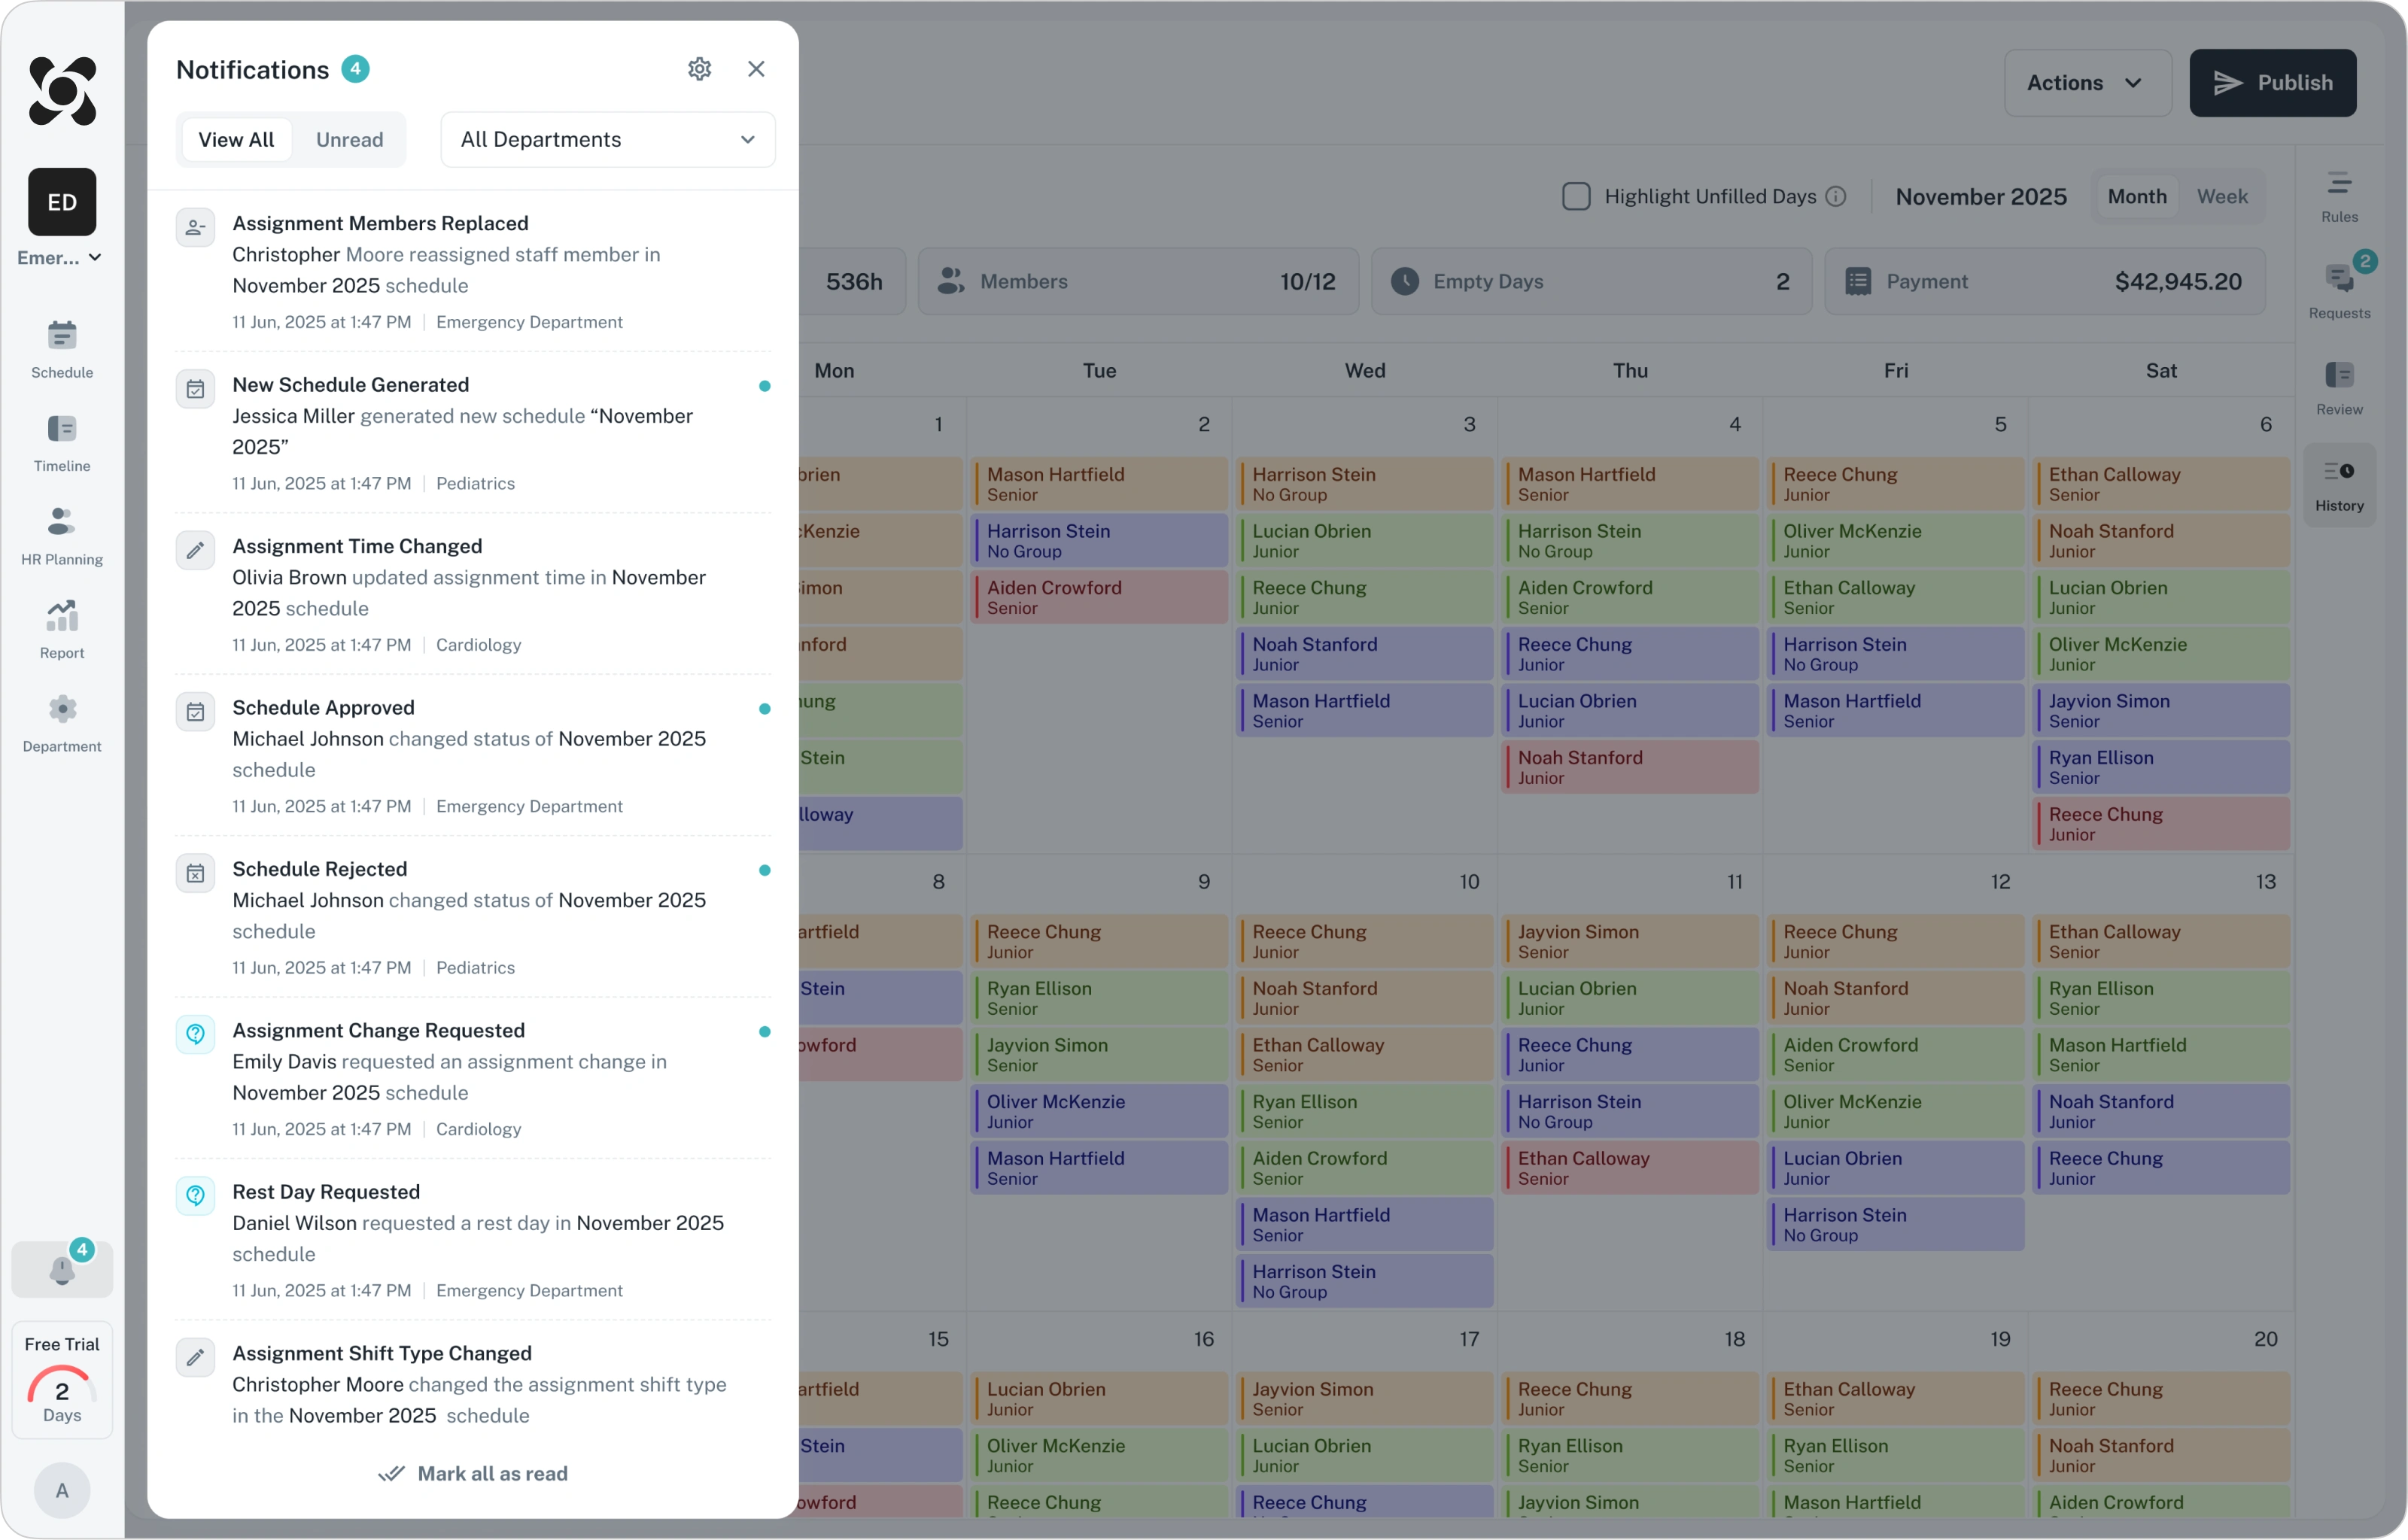
Task: Open notification settings gear icon
Action: pyautogui.click(x=699, y=69)
